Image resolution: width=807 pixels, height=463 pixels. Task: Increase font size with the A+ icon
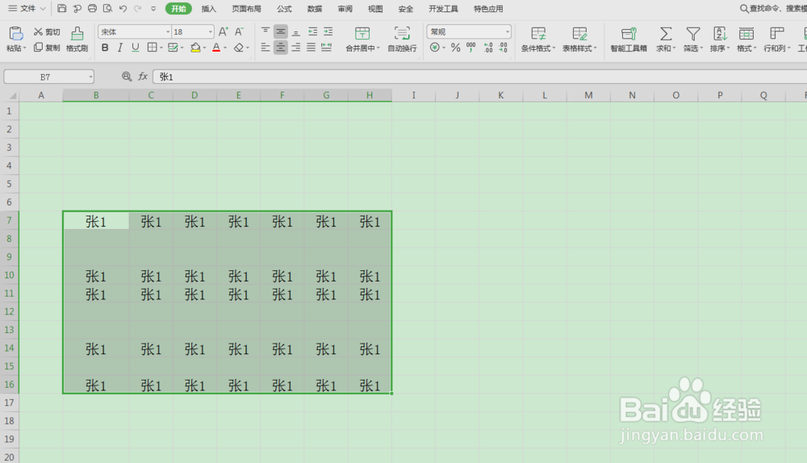point(223,32)
